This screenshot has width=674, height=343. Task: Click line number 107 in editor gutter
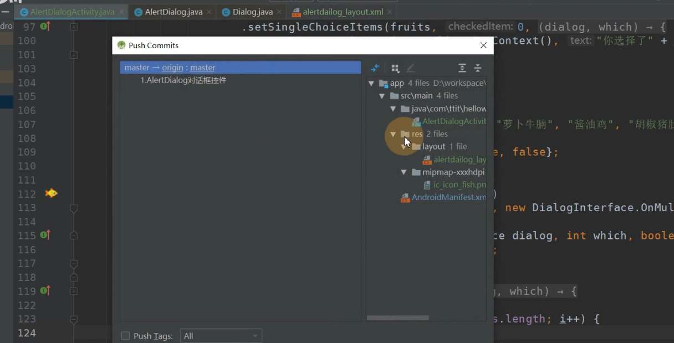click(27, 125)
